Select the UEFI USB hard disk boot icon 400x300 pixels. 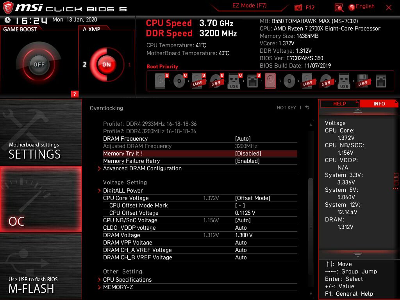[198, 81]
